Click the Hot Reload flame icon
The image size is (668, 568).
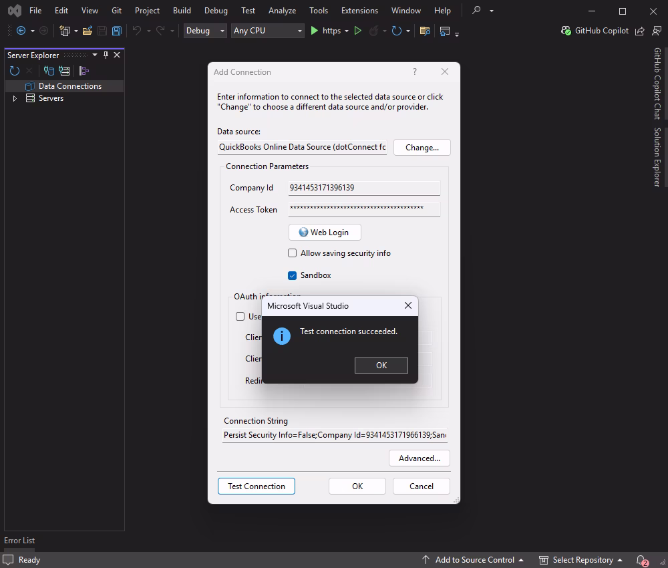point(373,31)
